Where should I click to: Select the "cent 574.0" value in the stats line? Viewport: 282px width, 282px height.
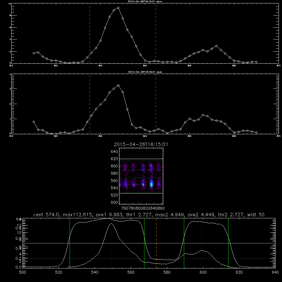(x=47, y=215)
